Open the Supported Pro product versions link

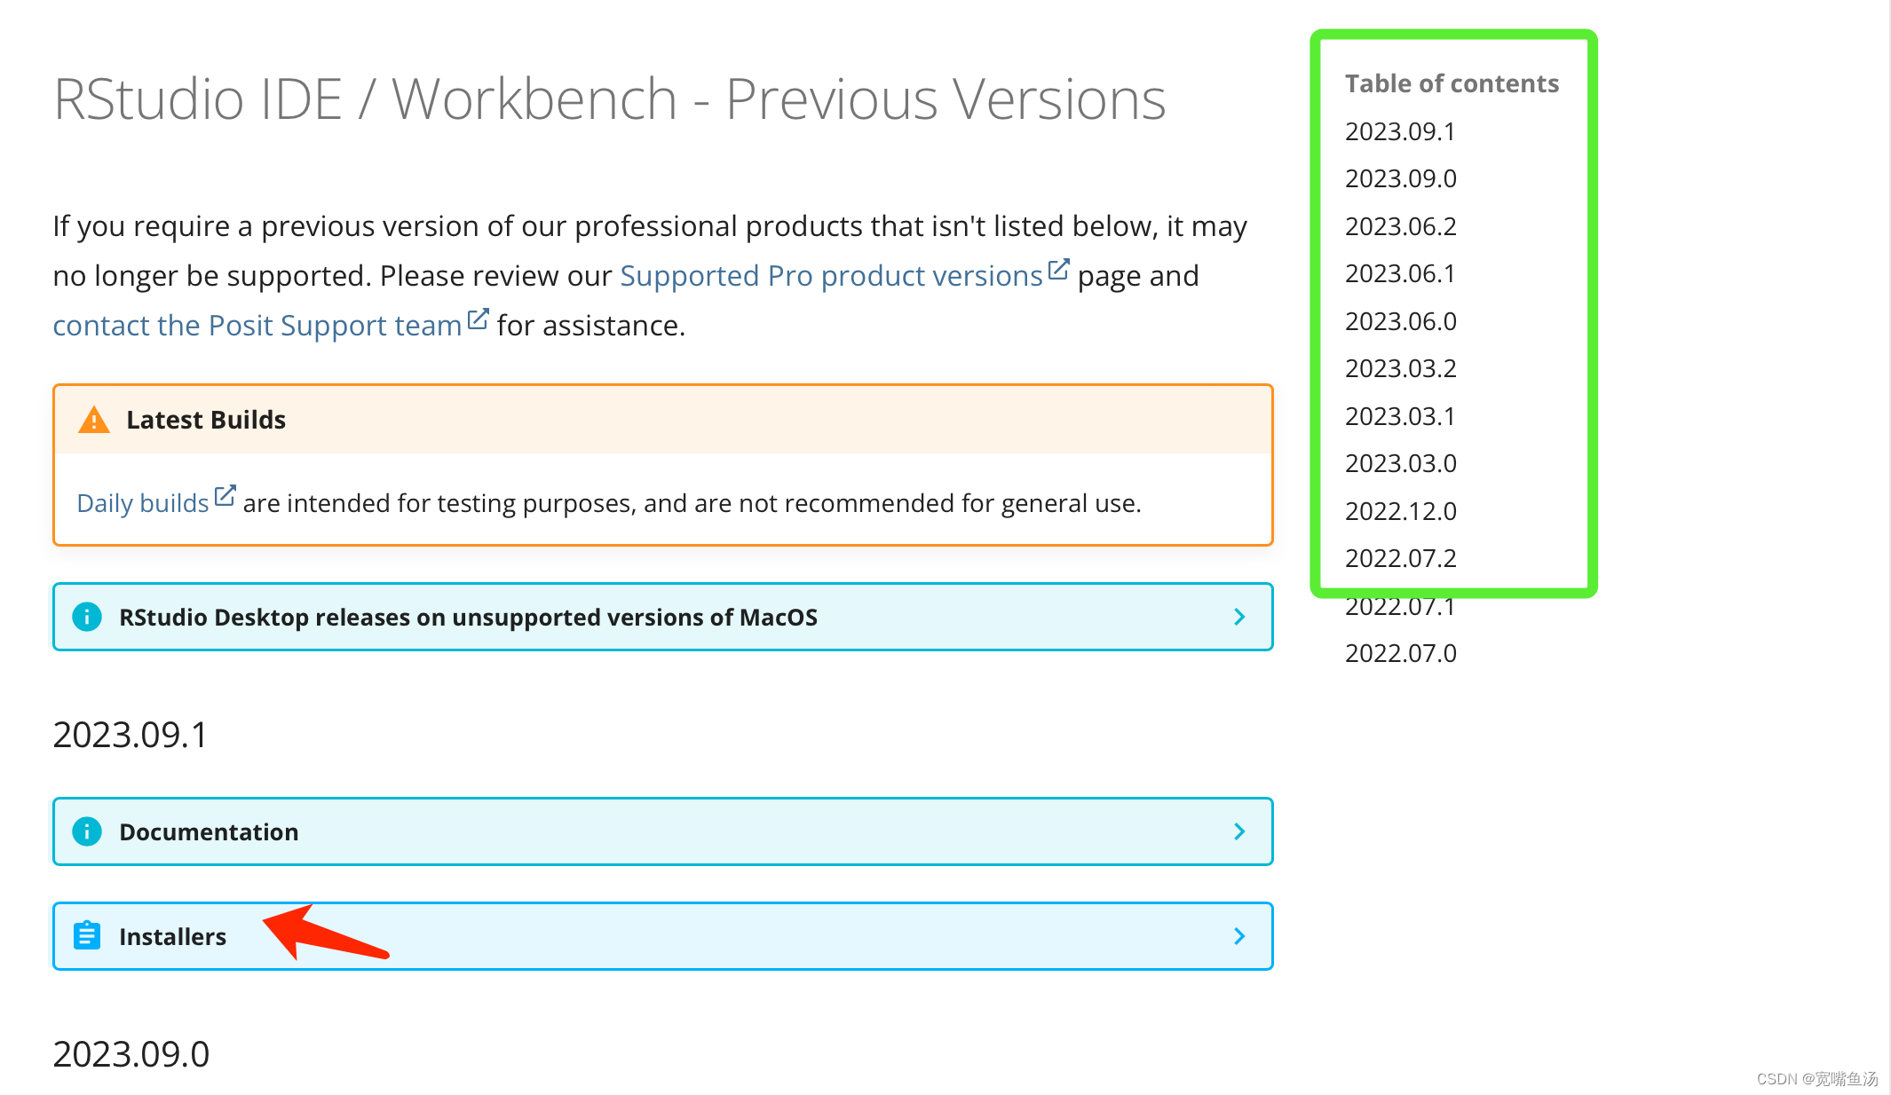click(x=831, y=276)
